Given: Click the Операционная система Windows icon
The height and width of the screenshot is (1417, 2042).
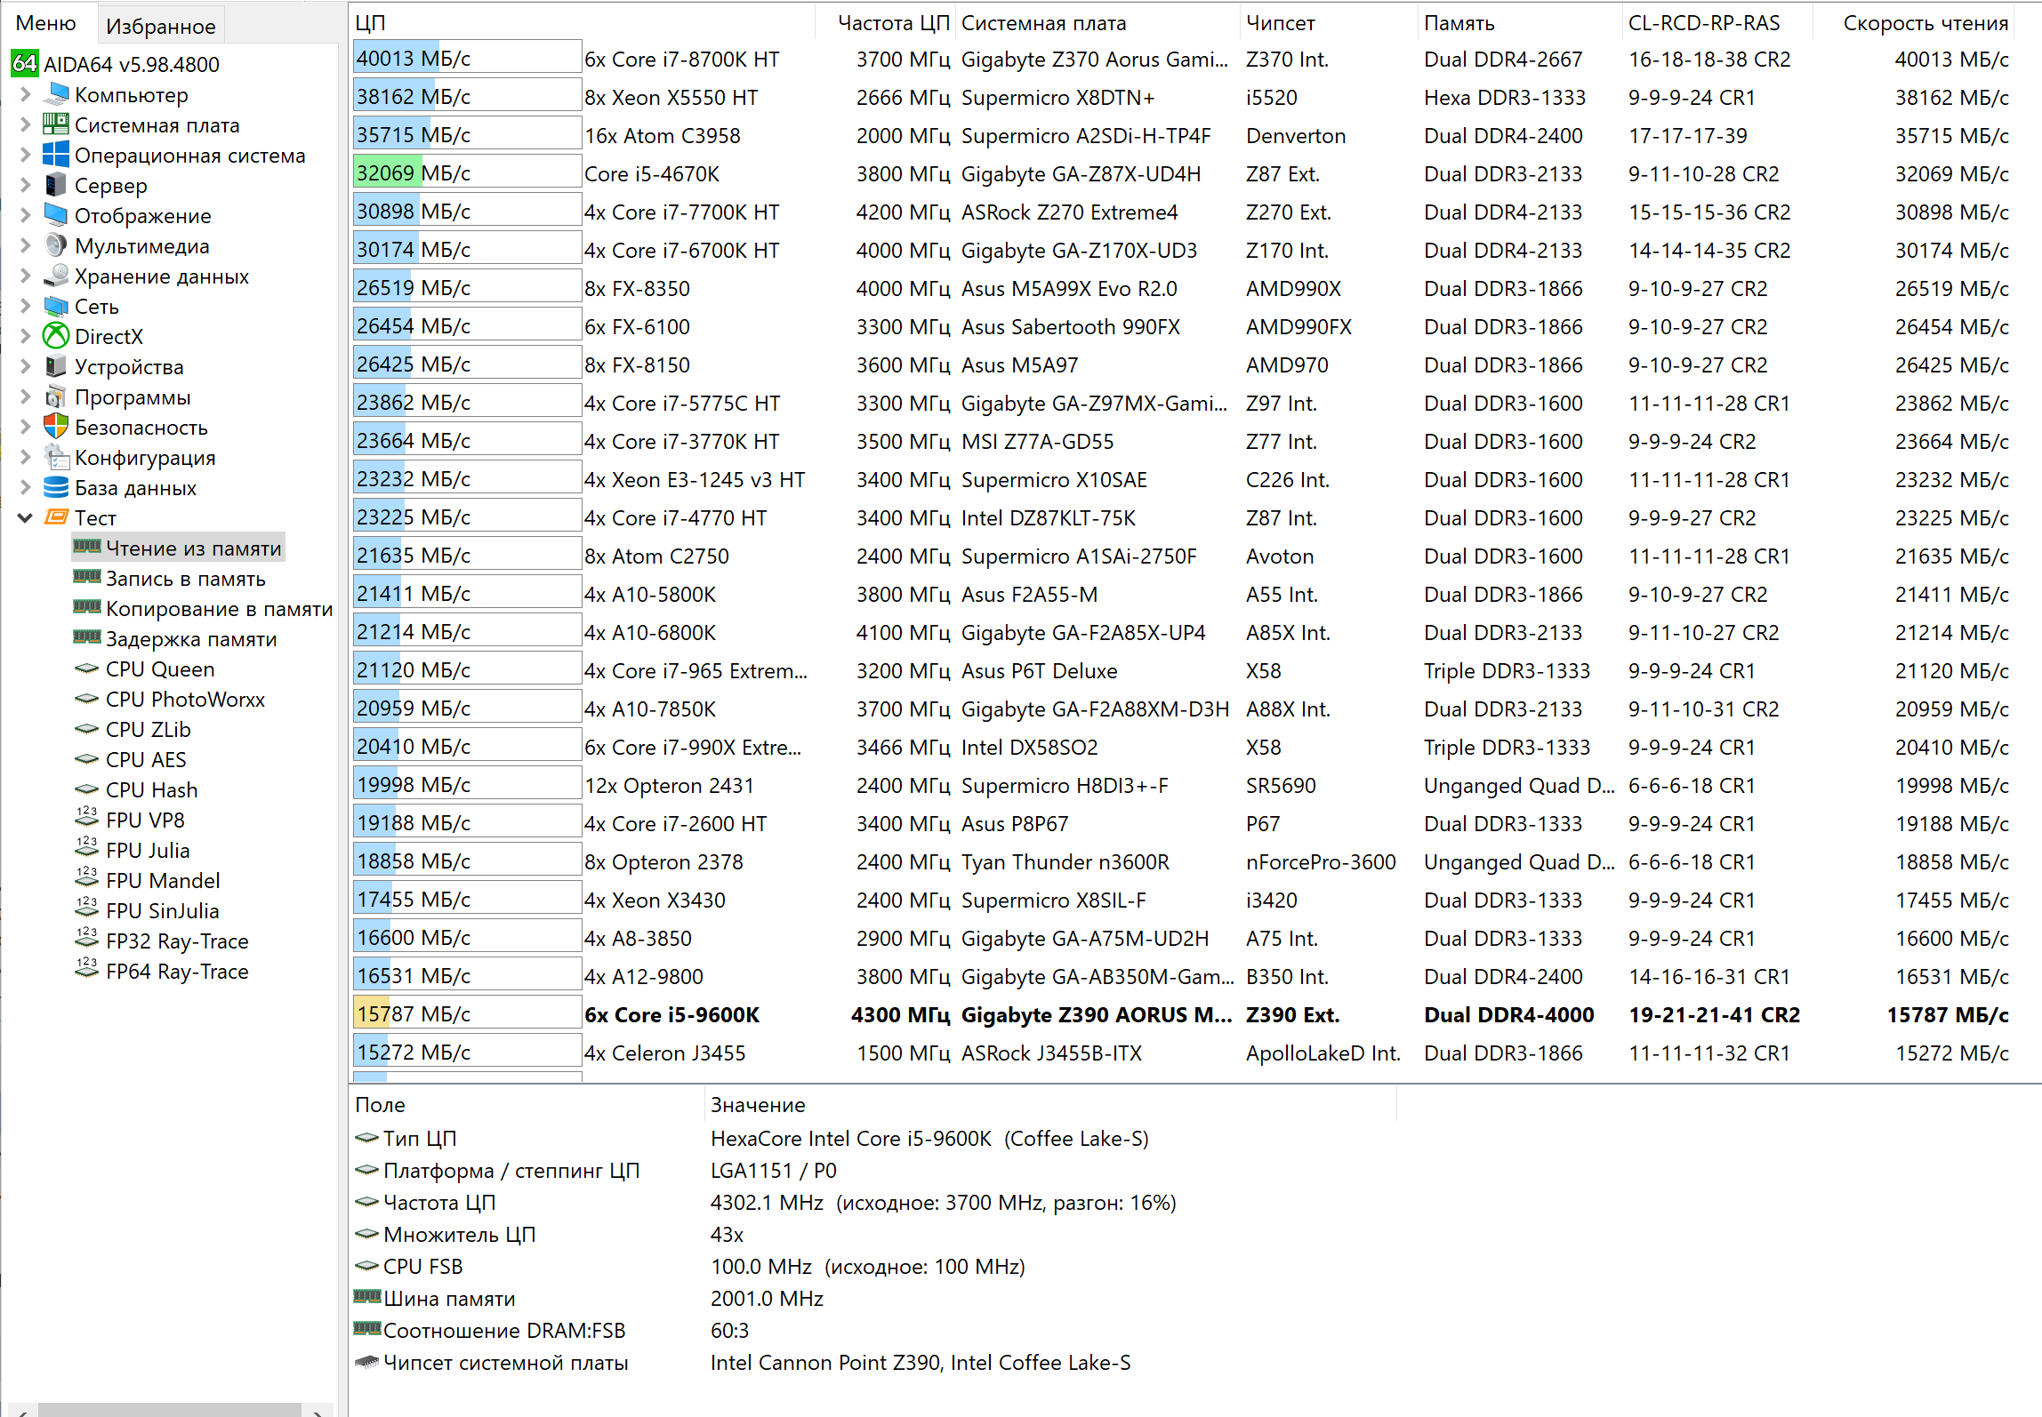Looking at the screenshot, I should point(56,155).
